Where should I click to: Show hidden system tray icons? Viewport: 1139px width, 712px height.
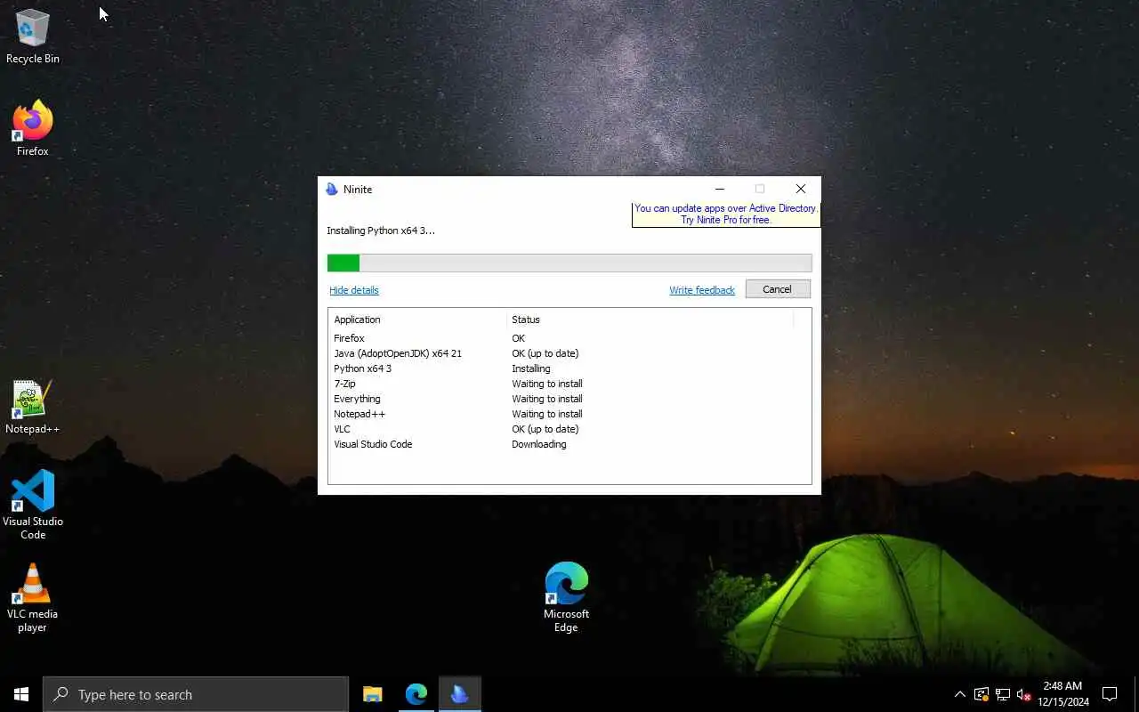click(959, 694)
